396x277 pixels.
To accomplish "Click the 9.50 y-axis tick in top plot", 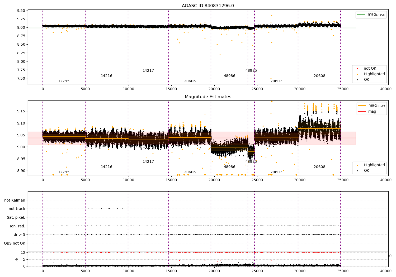I will pyautogui.click(x=21, y=11).
